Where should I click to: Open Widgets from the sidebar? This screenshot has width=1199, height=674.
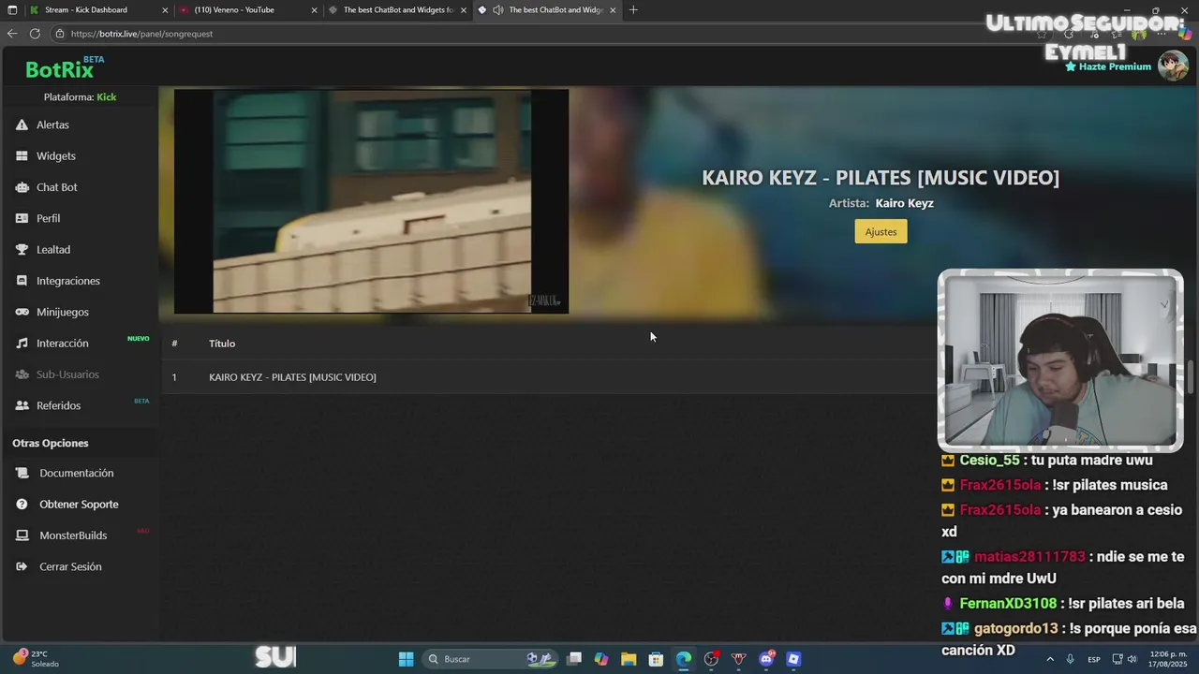(56, 155)
